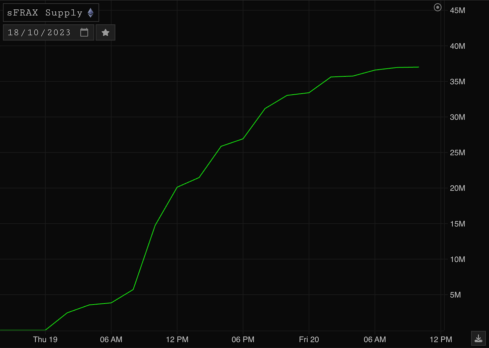Click the Thu 19 x-axis label
This screenshot has height=348, width=489.
[45, 339]
